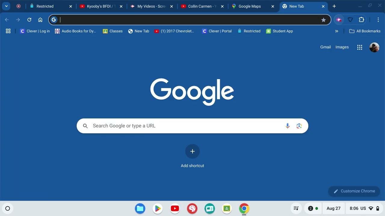The image size is (385, 216).
Task: Close the Google Maps tab
Action: 273,6
